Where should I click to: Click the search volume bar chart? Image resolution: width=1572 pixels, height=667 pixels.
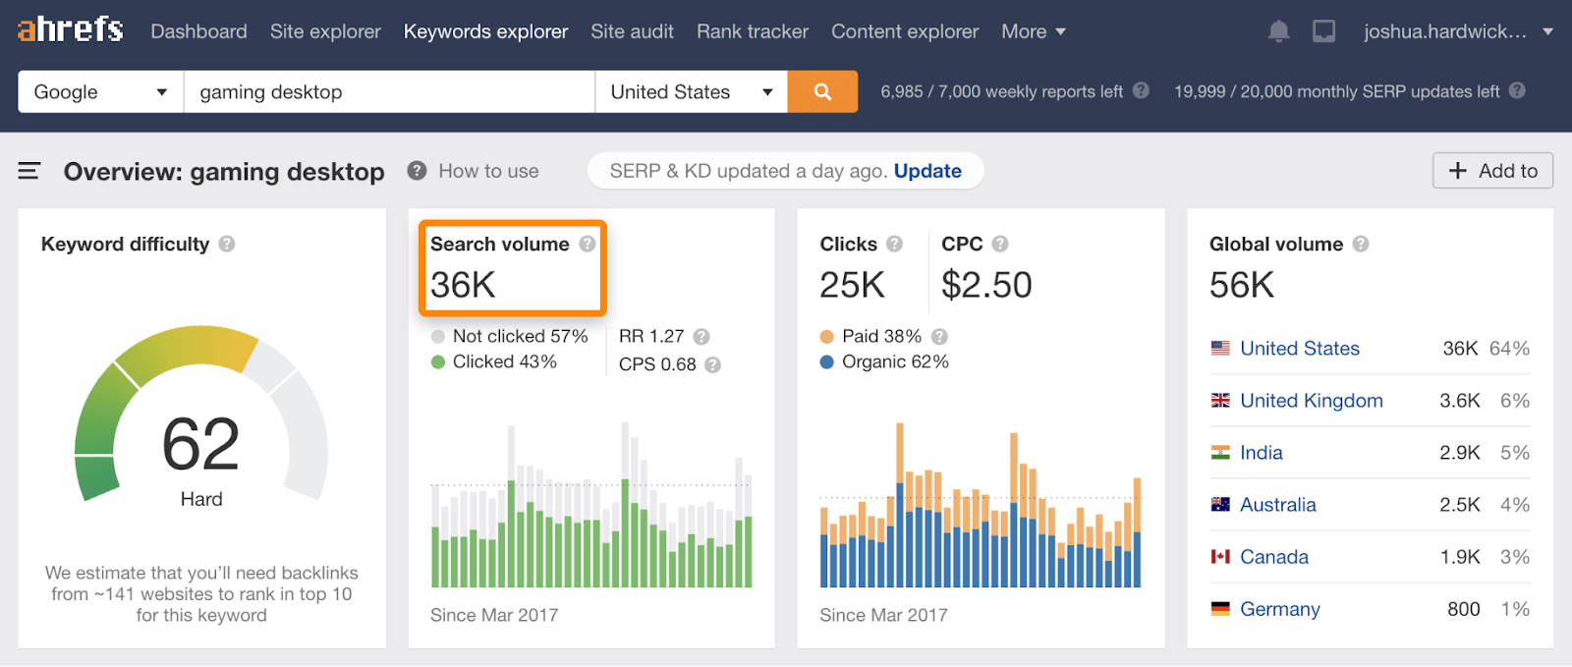(x=591, y=505)
